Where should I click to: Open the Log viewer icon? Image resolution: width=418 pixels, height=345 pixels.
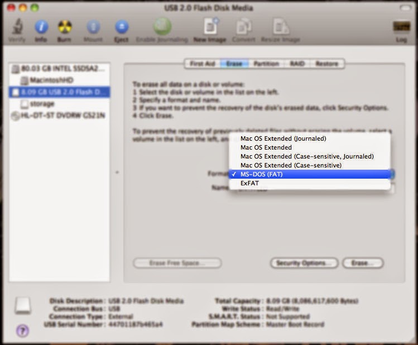click(x=401, y=27)
